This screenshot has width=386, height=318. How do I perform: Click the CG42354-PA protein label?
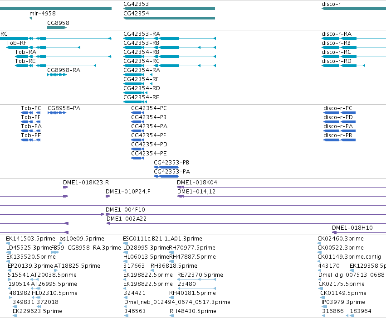click(x=149, y=127)
